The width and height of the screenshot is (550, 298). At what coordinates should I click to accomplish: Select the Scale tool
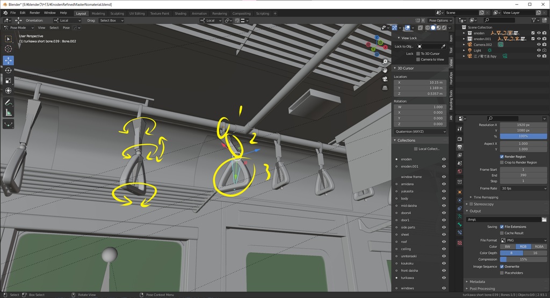(x=8, y=81)
